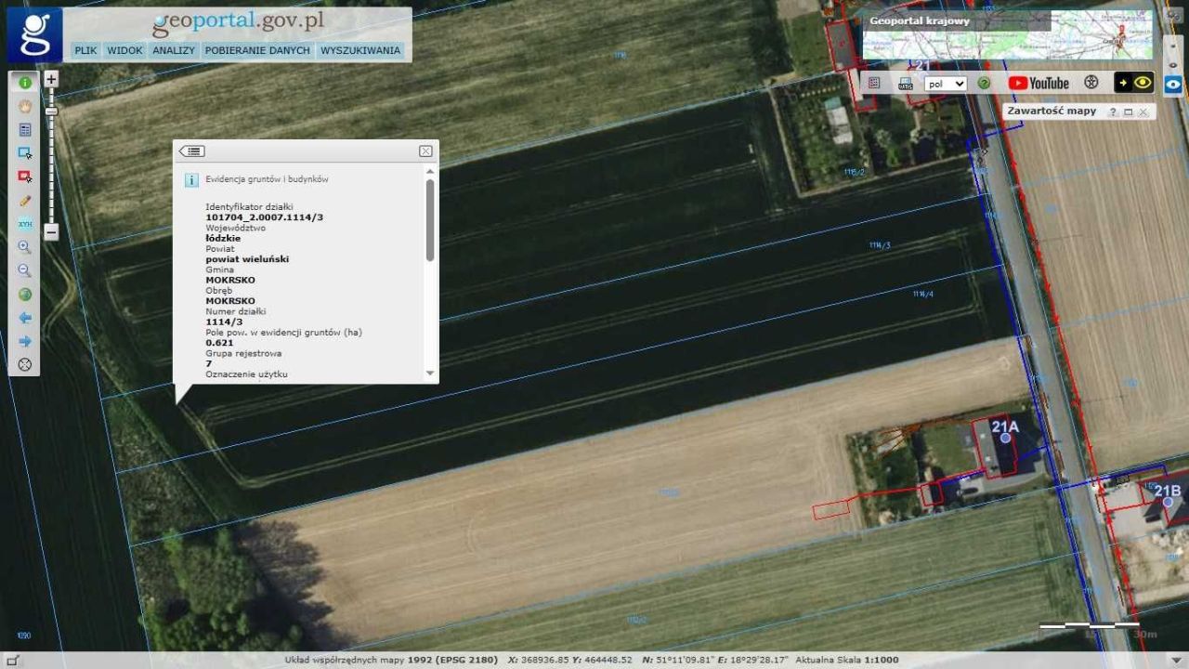Toggle the yellow high-contrast eye button
The image size is (1189, 669).
1133,83
